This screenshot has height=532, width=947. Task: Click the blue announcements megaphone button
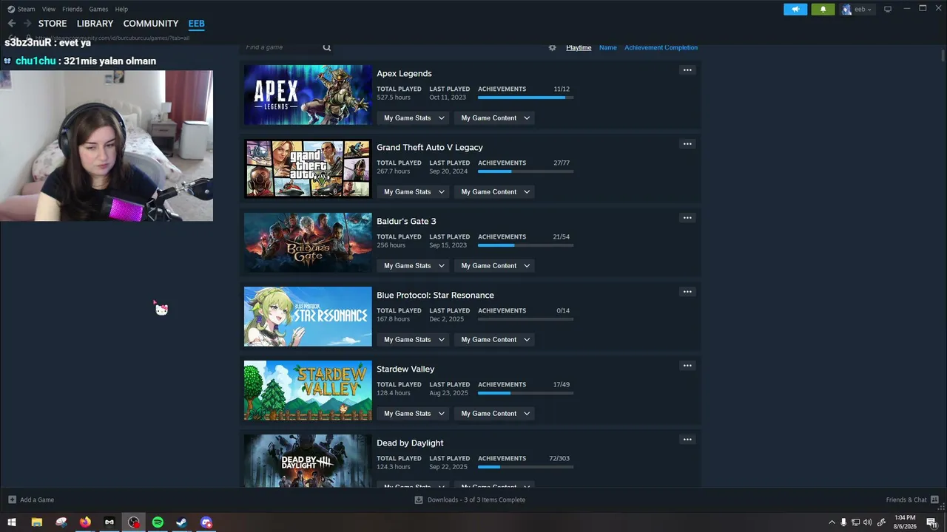[795, 10]
